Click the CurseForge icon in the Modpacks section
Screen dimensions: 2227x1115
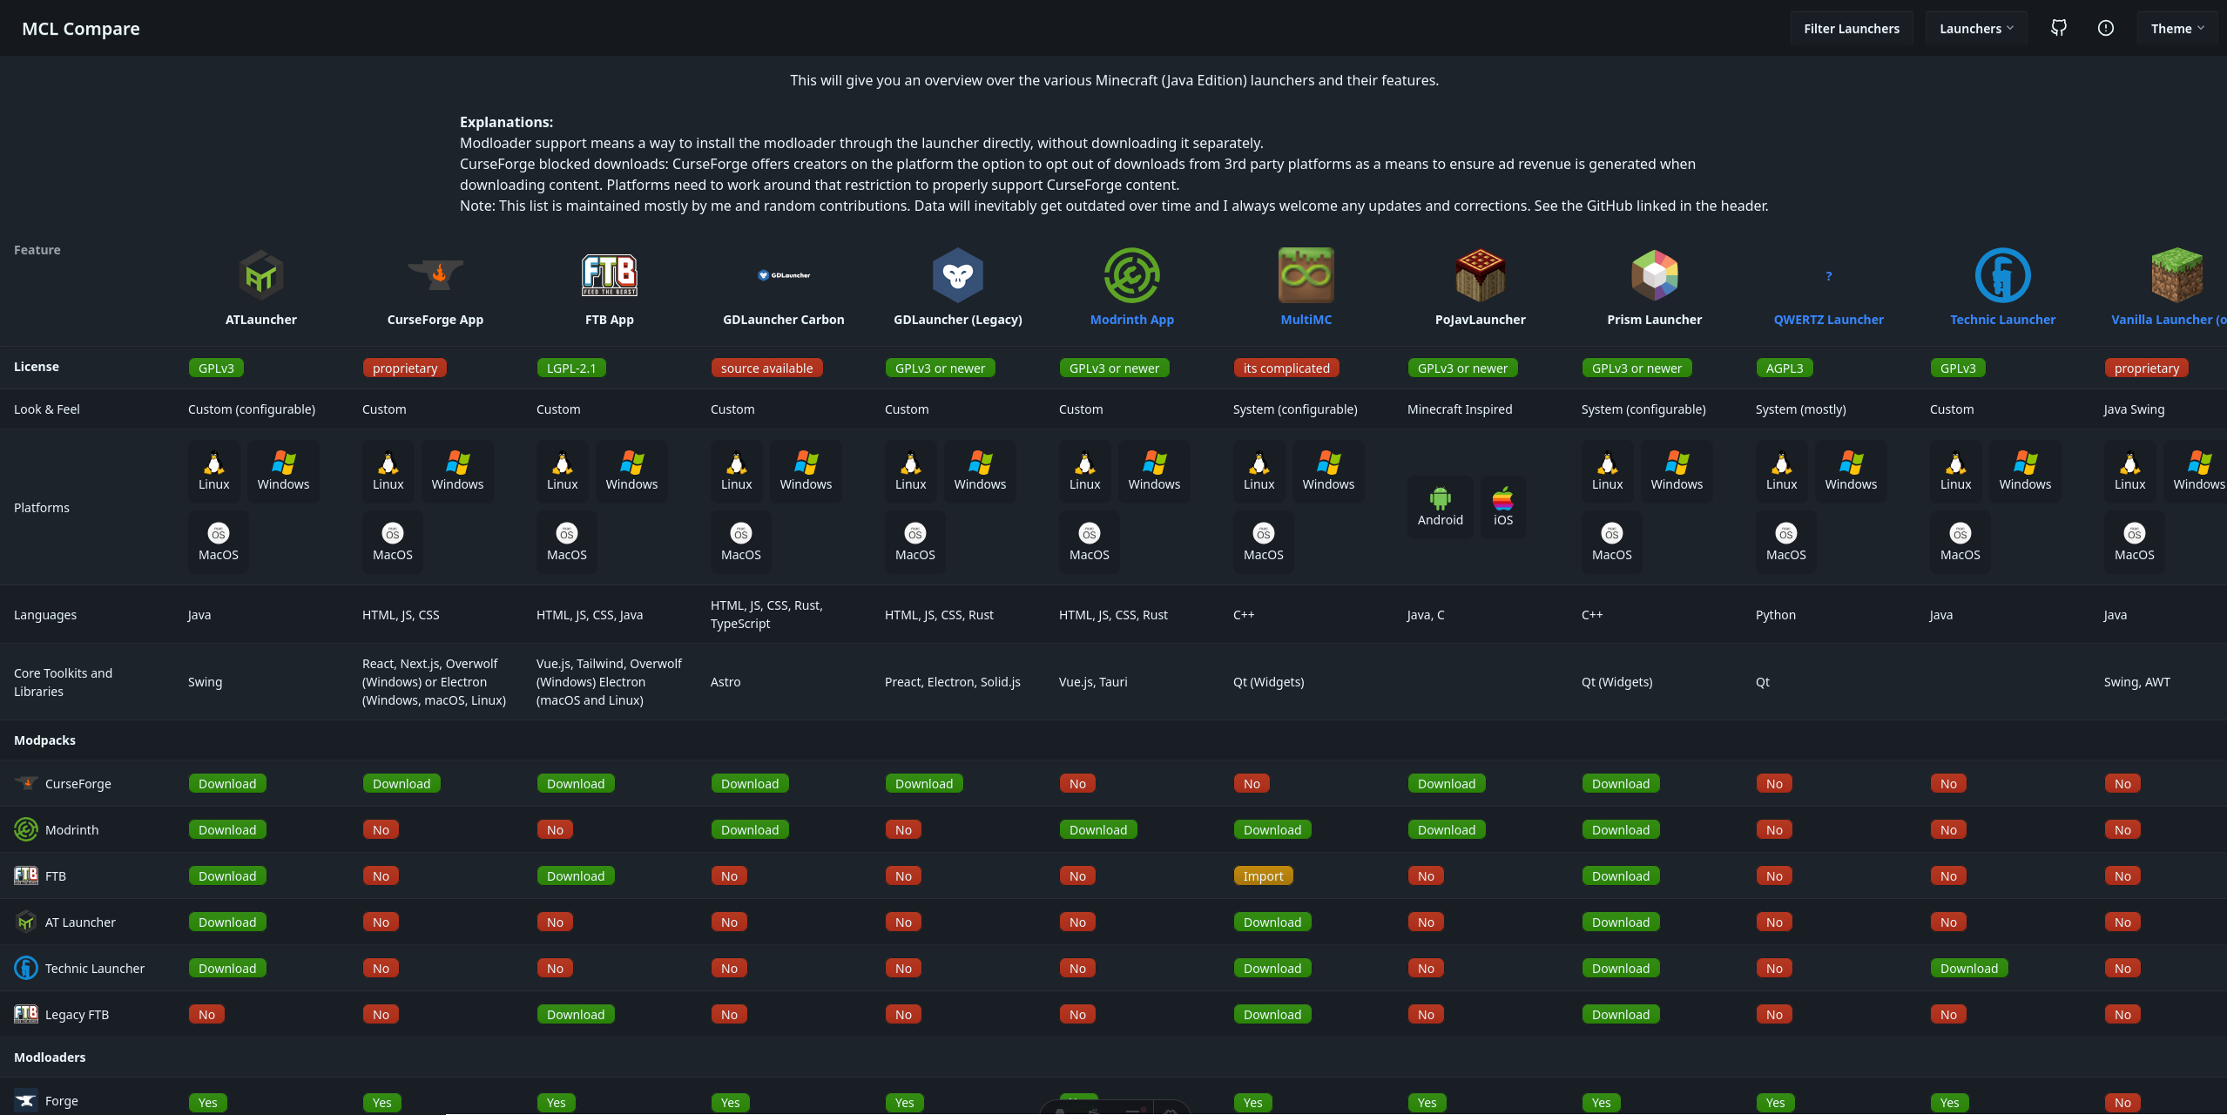[x=26, y=783]
